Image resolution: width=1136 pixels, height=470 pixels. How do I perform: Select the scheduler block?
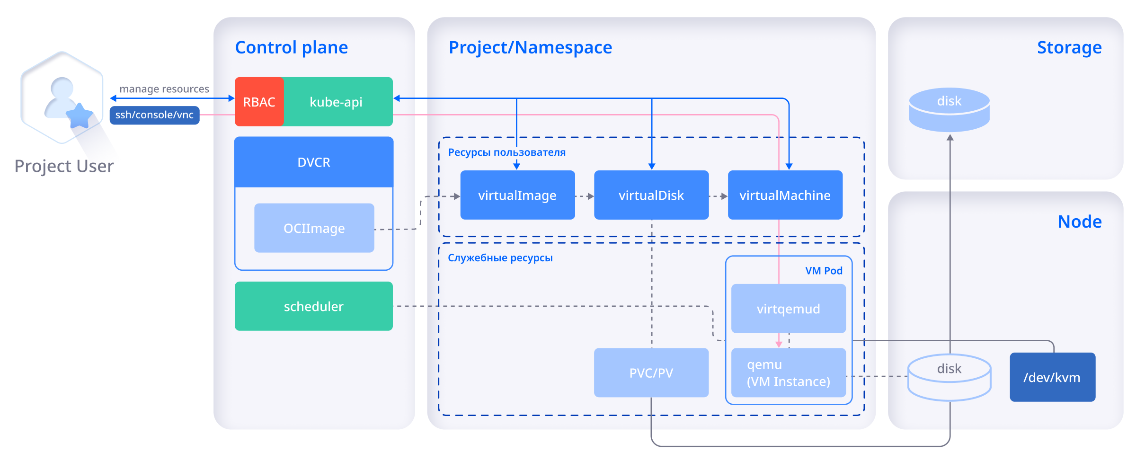tap(314, 306)
